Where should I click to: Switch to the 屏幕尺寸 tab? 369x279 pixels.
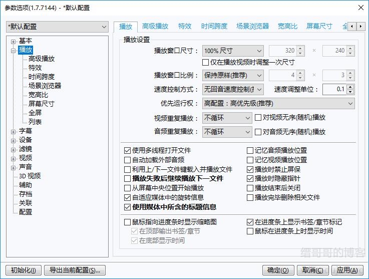point(319,26)
